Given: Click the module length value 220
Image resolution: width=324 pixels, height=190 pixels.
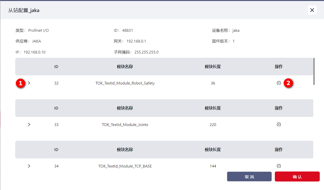Looking at the screenshot, I should (213, 124).
